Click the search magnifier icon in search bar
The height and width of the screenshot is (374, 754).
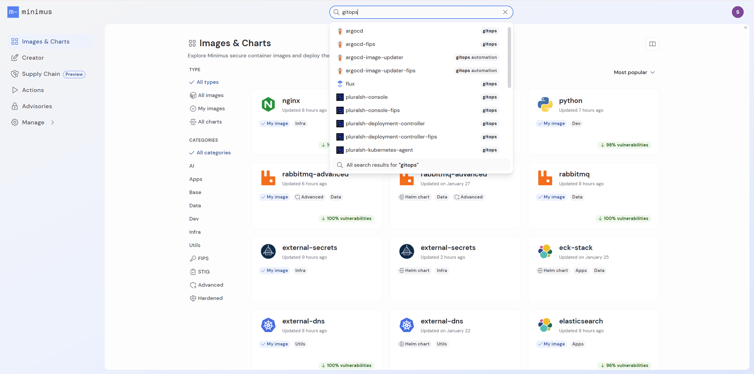point(337,12)
